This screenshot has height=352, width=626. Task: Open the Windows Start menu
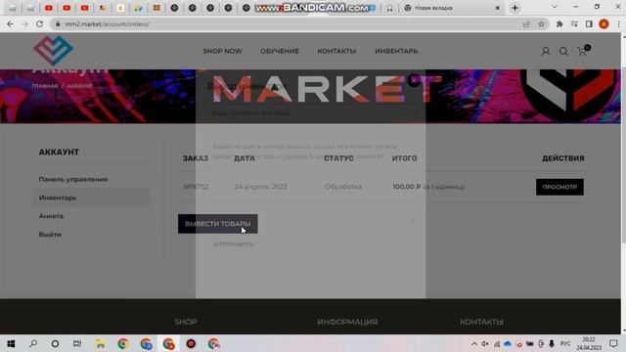11,343
